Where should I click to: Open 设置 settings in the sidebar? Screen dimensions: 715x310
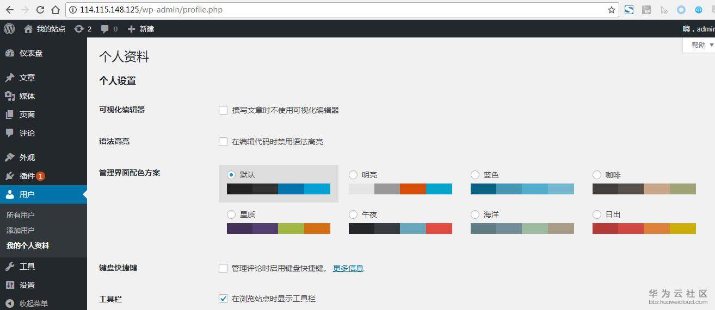[x=44, y=285]
